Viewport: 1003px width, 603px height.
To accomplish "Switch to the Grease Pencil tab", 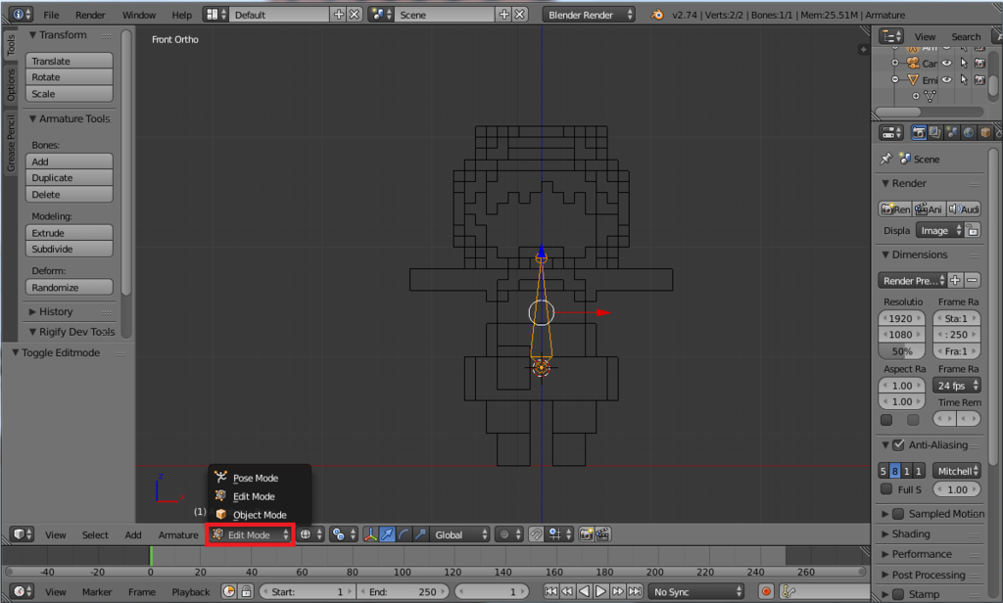I will pyautogui.click(x=10, y=143).
